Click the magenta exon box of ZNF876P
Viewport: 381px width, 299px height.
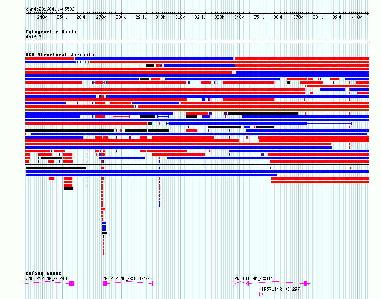point(71,284)
